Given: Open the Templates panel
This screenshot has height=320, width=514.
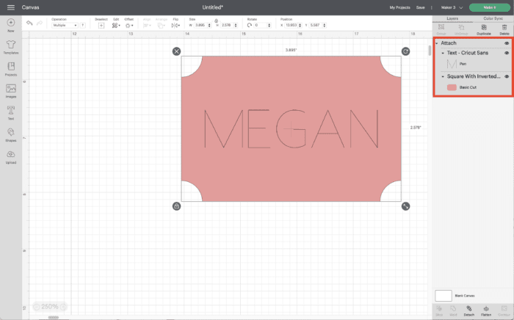Looking at the screenshot, I should coord(10,47).
